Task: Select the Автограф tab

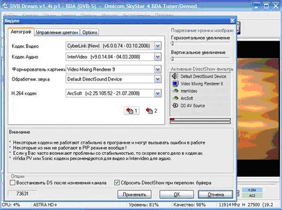Action: click(21, 32)
